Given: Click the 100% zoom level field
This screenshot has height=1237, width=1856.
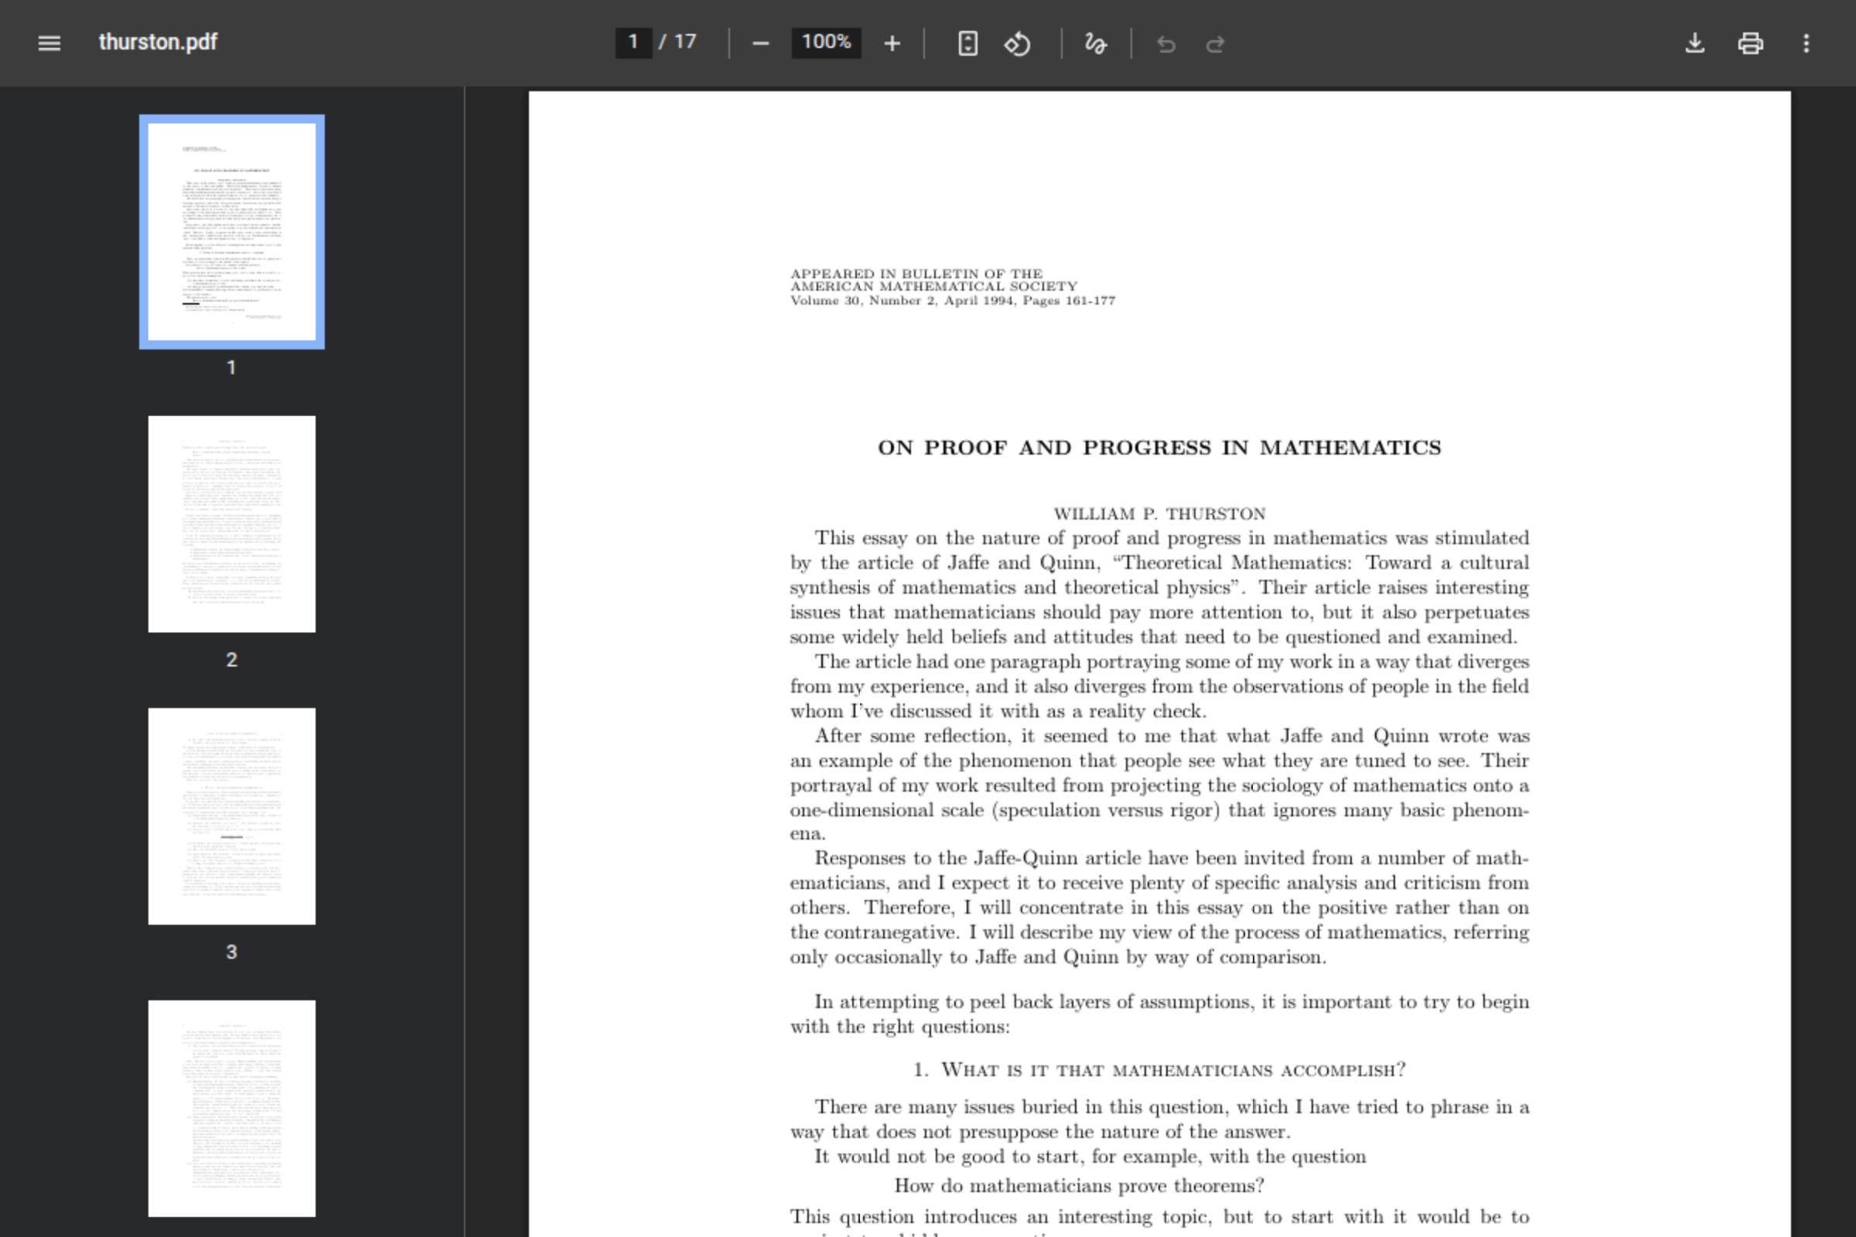Looking at the screenshot, I should point(826,43).
